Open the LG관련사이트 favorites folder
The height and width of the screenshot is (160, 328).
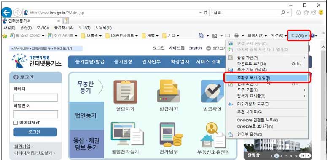(121, 36)
